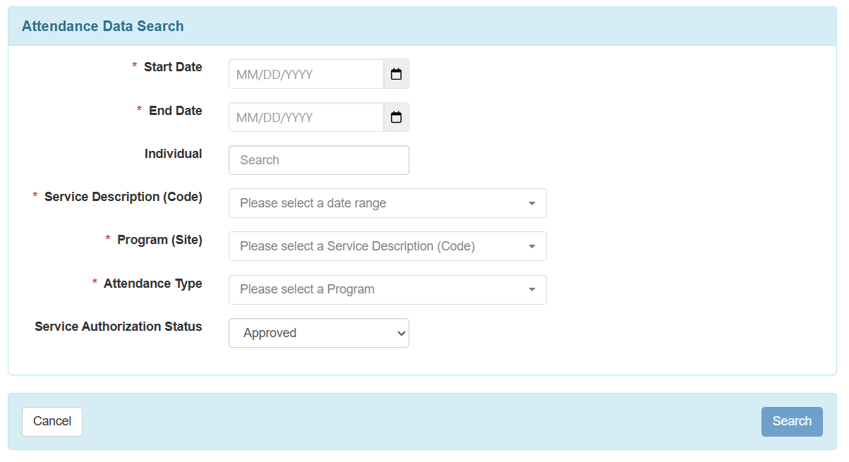
Task: Click the Service Authorization Status label
Action: point(119,327)
